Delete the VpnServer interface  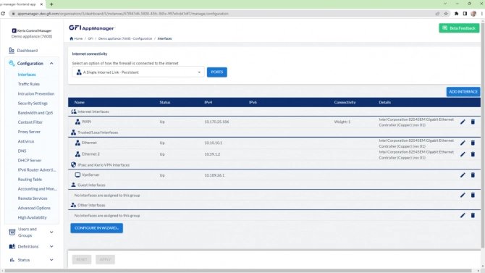pos(473,175)
